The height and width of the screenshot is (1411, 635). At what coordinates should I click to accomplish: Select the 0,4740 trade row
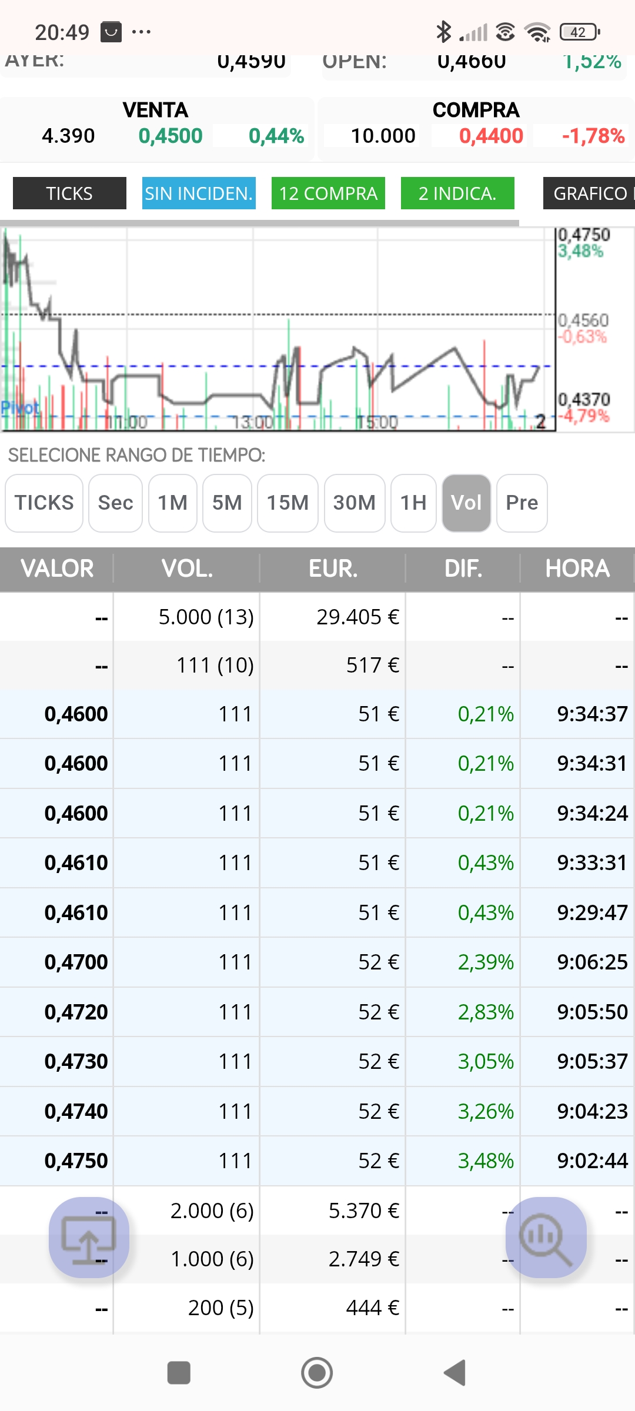point(317,1111)
